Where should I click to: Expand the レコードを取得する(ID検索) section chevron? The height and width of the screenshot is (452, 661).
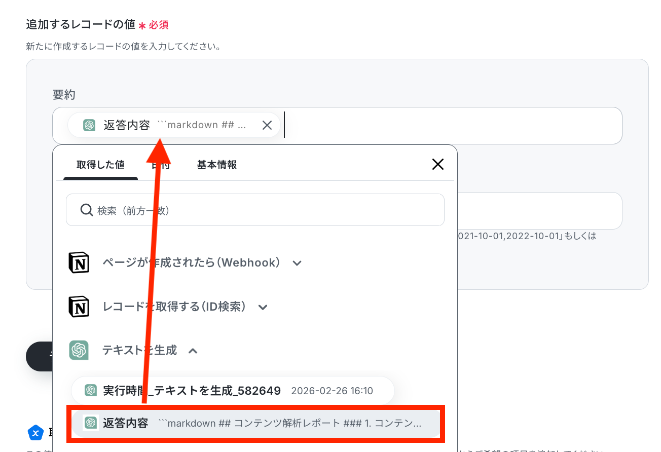[263, 307]
